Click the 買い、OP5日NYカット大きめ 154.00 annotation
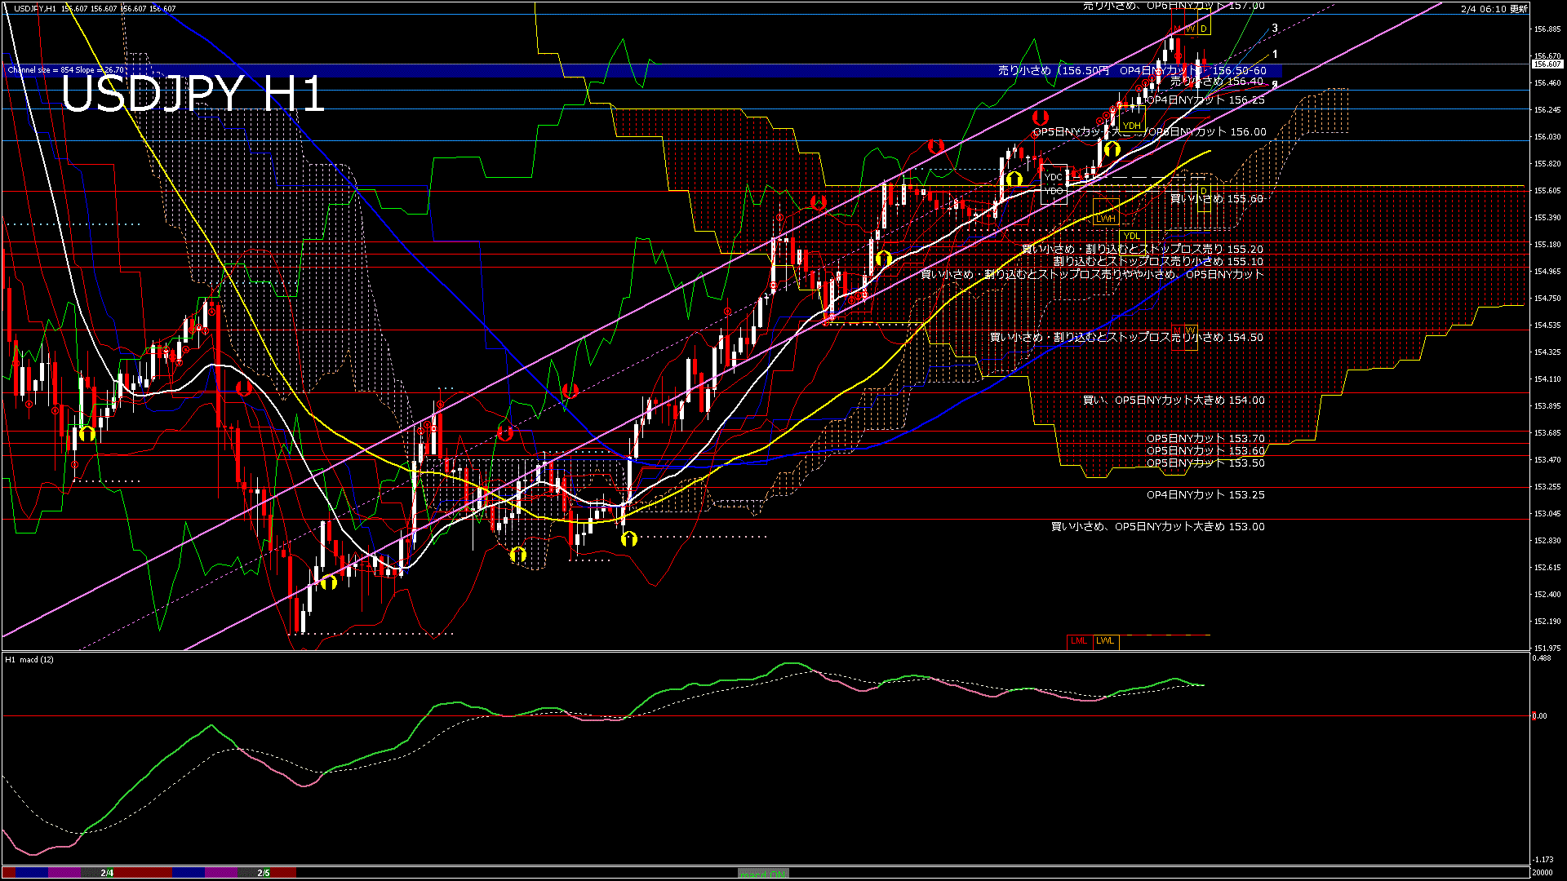 (x=1173, y=401)
